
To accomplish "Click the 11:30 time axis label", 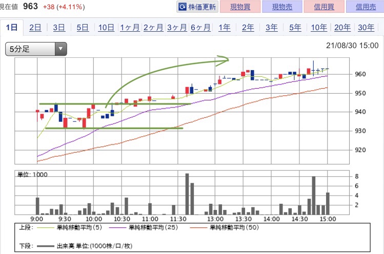I will pos(178,219).
